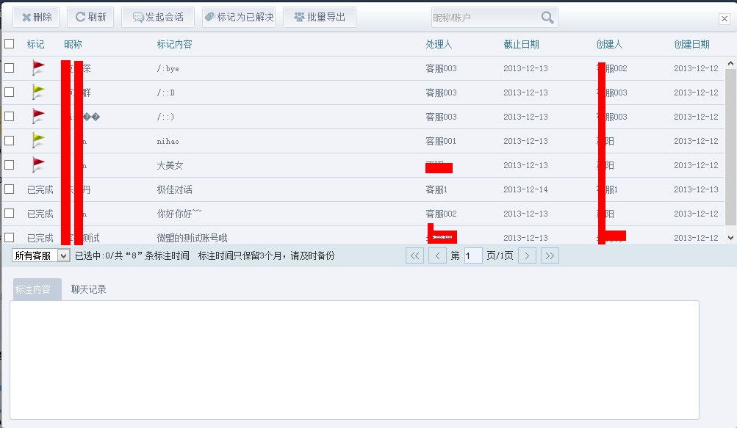Go to the next page arrow

coord(527,255)
